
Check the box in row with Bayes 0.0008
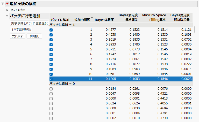[x=51, y=109]
